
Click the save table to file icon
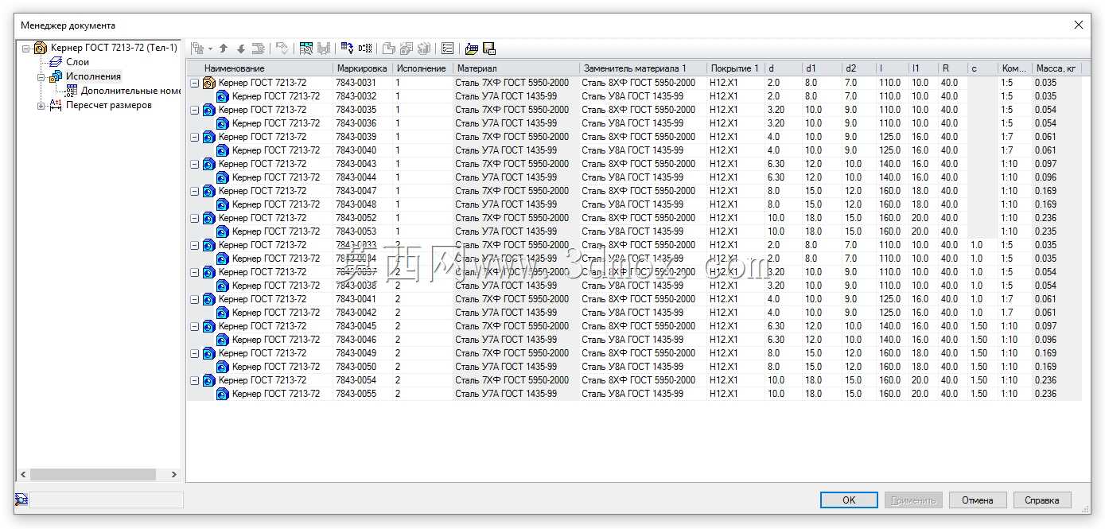click(489, 49)
